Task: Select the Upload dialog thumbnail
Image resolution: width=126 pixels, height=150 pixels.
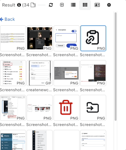Action: [x=93, y=140]
